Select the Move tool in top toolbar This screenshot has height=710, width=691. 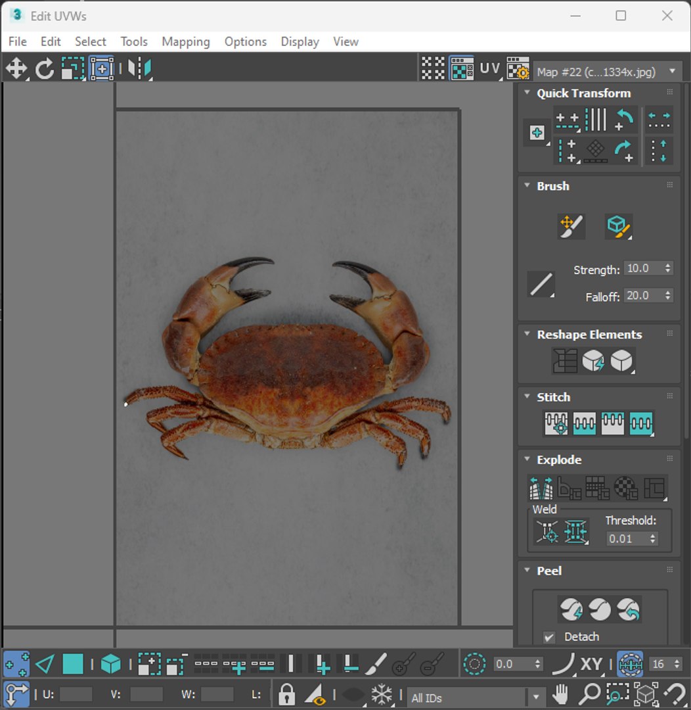[16, 69]
